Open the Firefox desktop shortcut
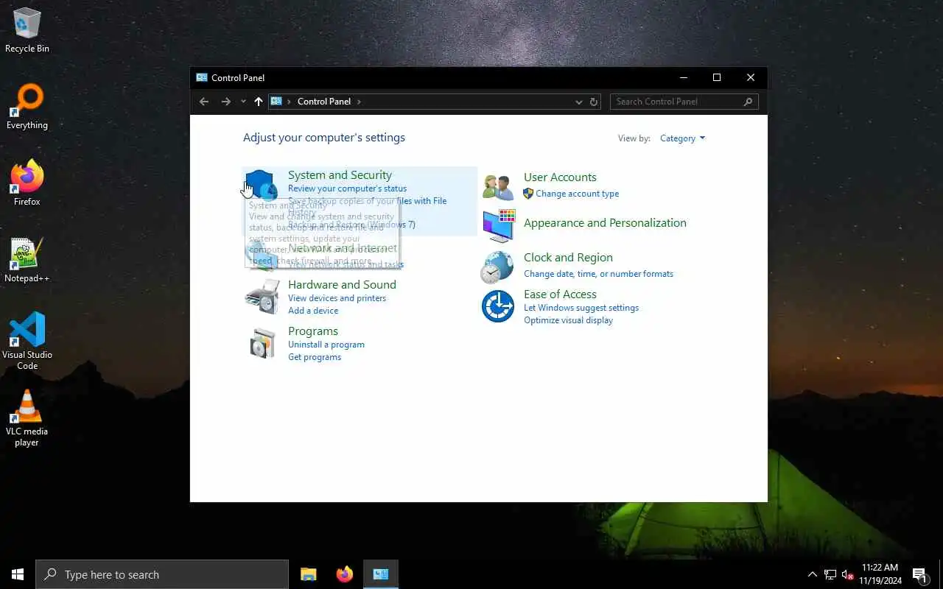943x589 pixels. [x=27, y=183]
